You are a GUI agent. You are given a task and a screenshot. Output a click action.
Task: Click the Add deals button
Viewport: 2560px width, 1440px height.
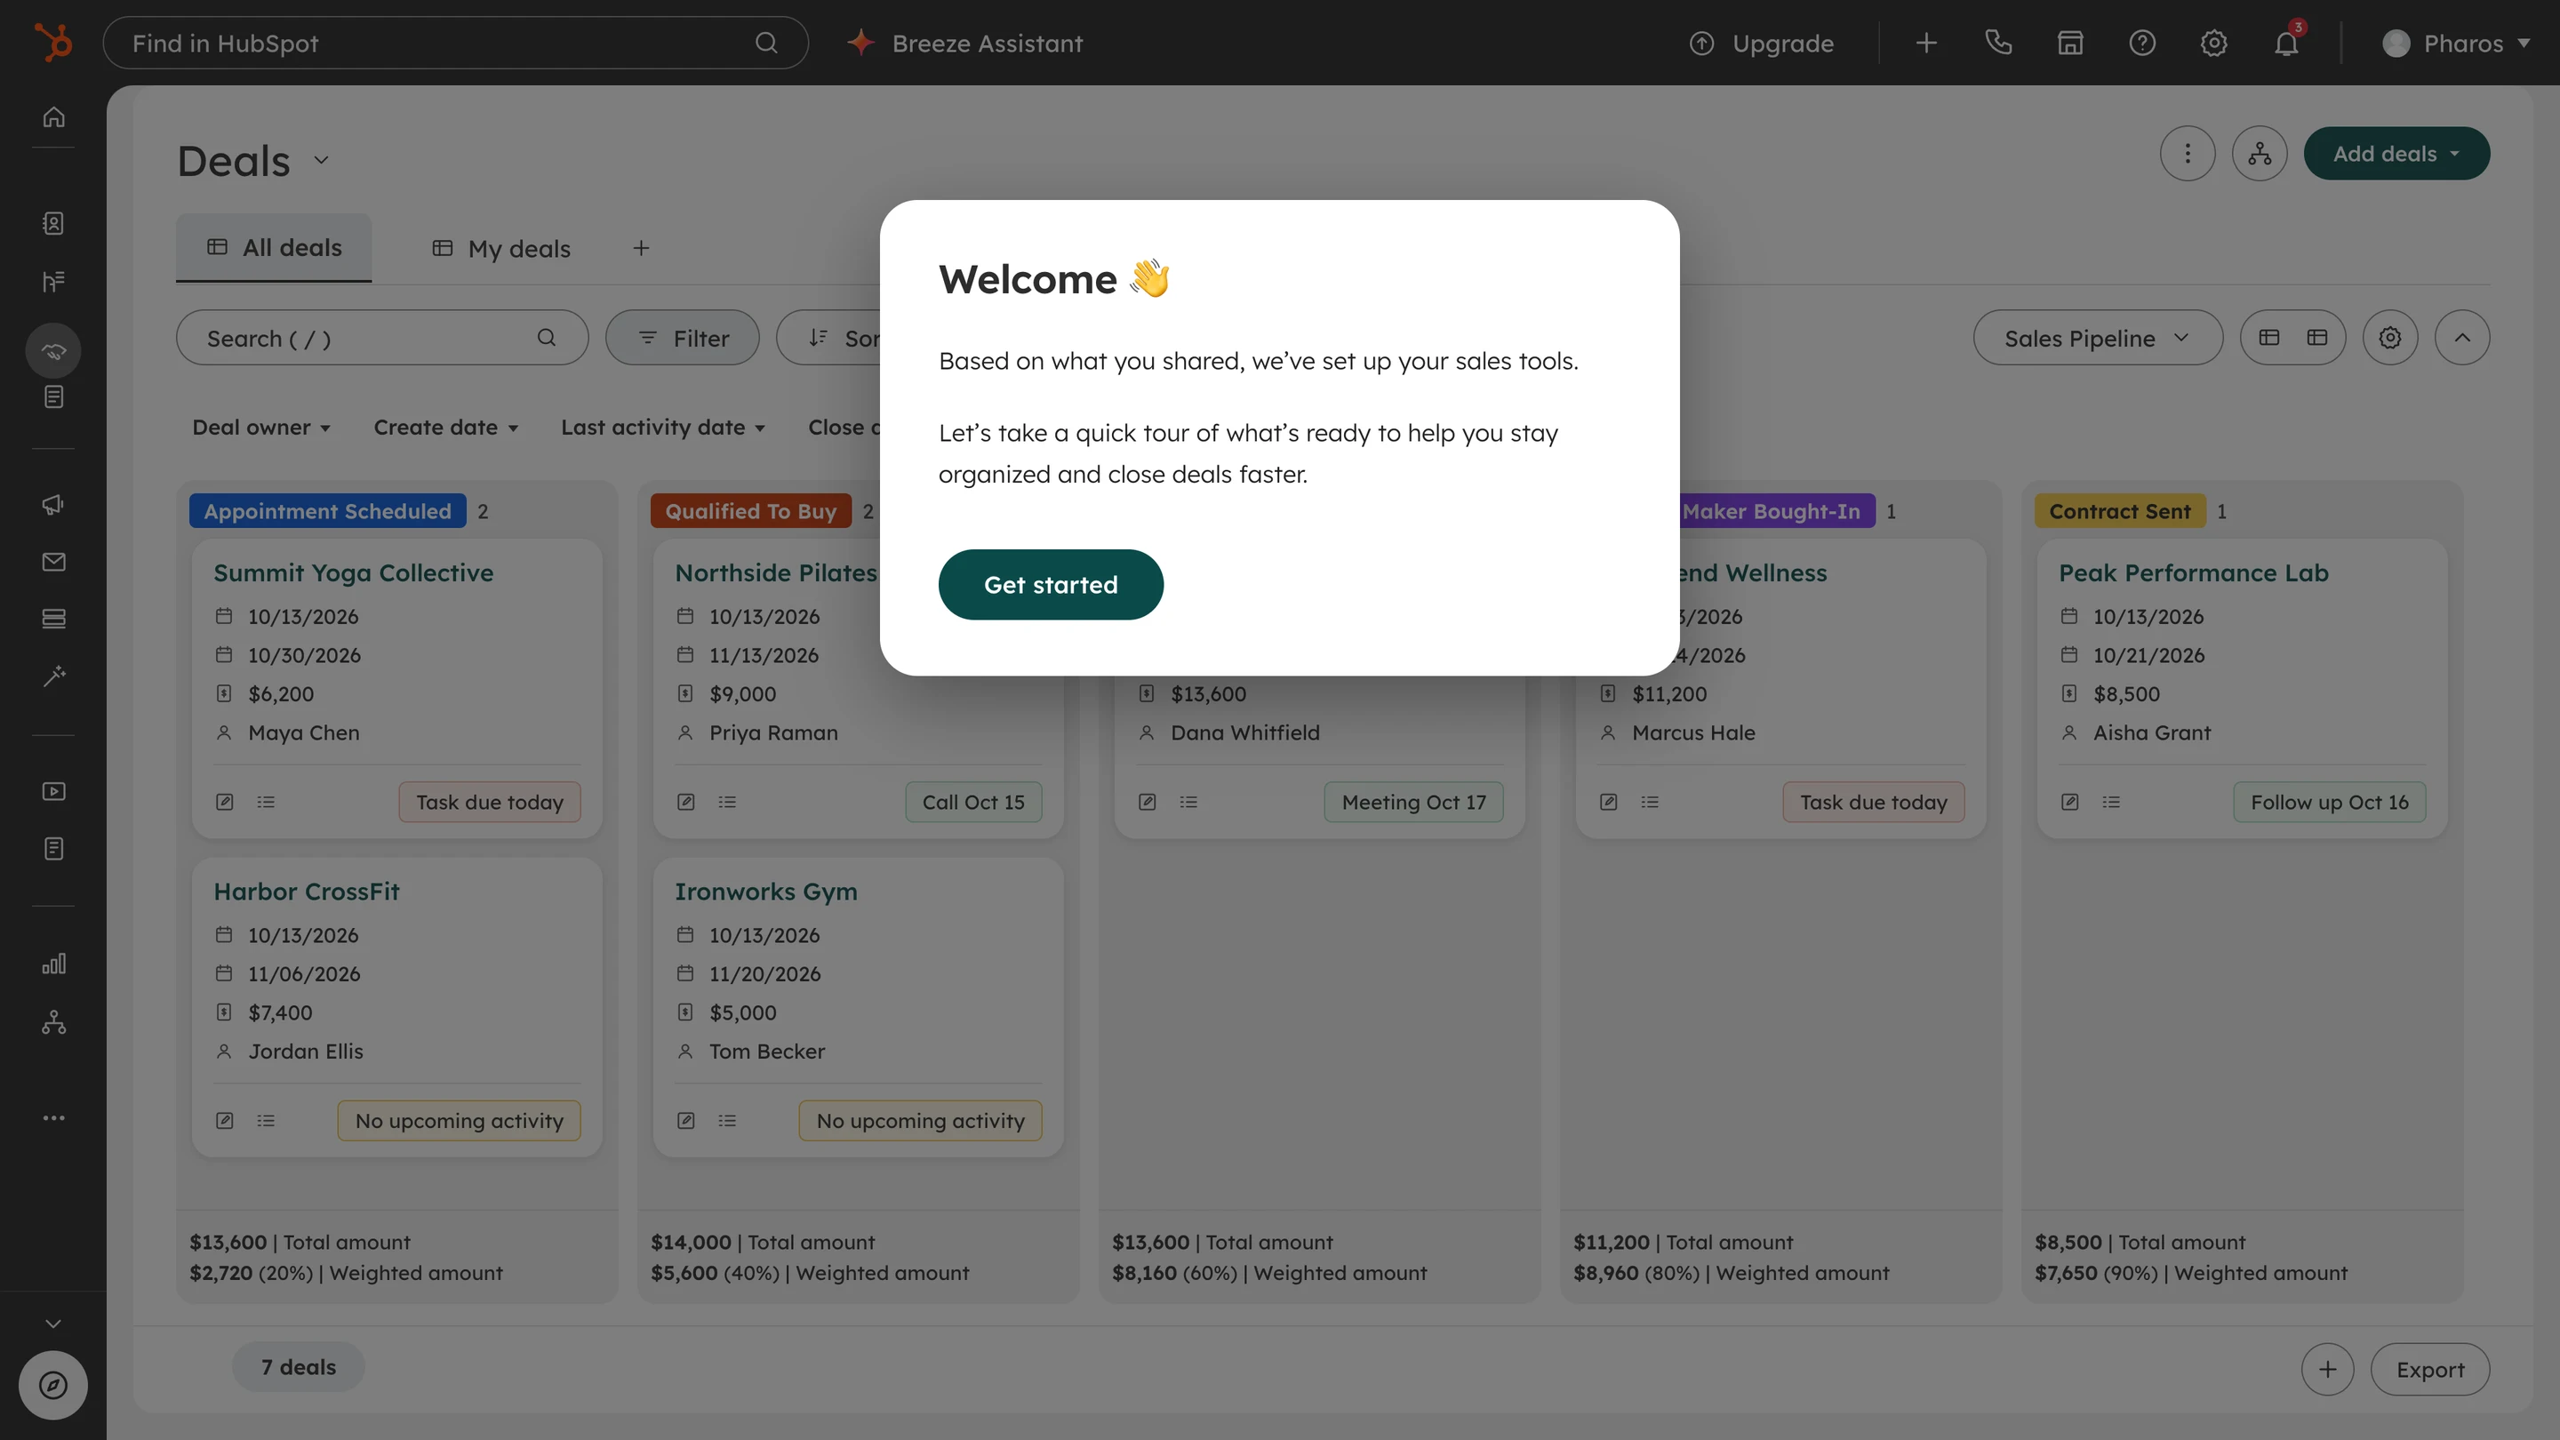coord(2396,153)
